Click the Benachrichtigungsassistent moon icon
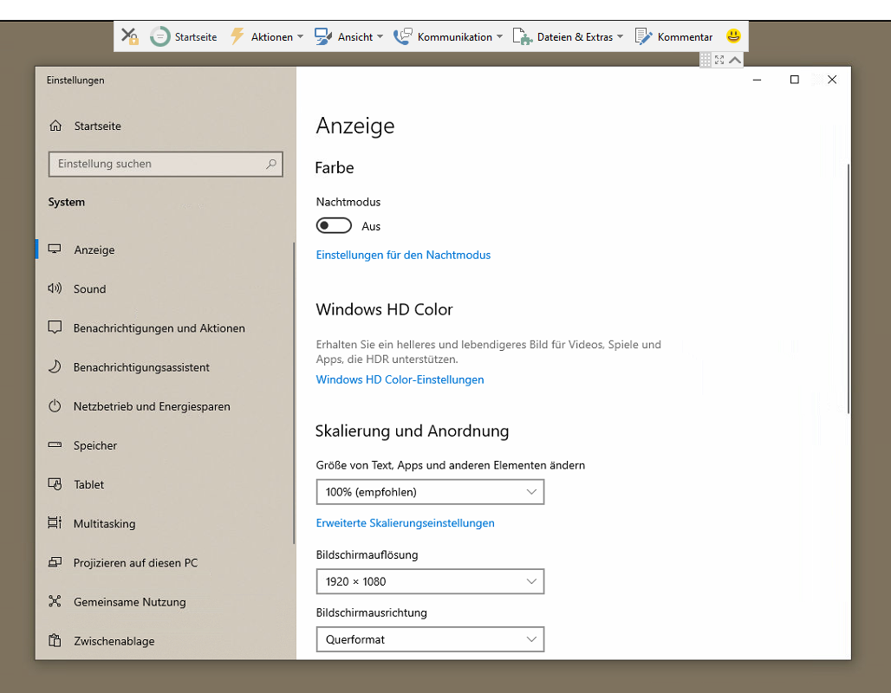 tap(55, 366)
